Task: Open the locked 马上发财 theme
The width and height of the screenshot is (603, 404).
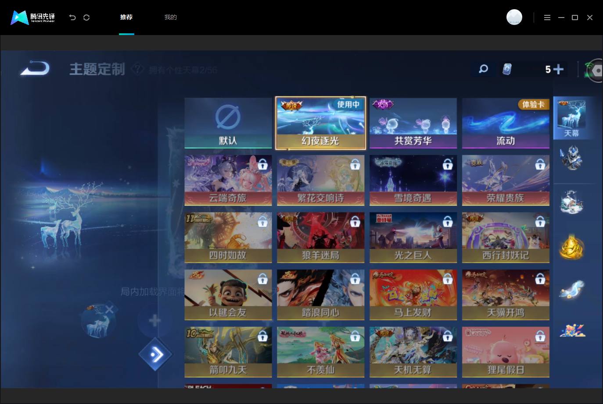Action: click(413, 295)
